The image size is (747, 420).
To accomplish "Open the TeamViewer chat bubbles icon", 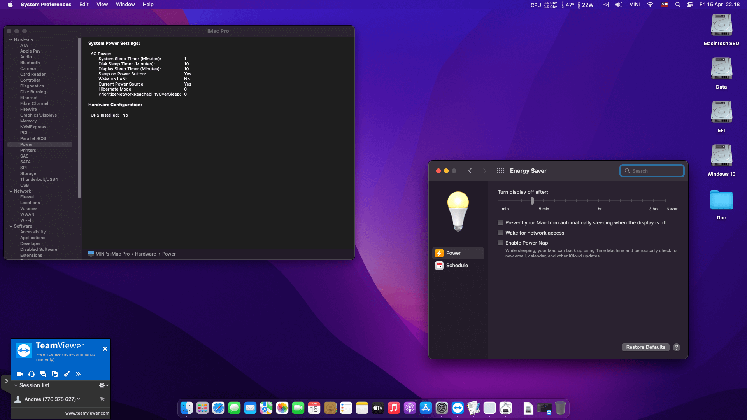I will [43, 374].
